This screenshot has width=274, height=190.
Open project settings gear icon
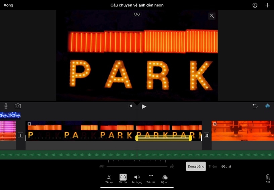pos(255,5)
